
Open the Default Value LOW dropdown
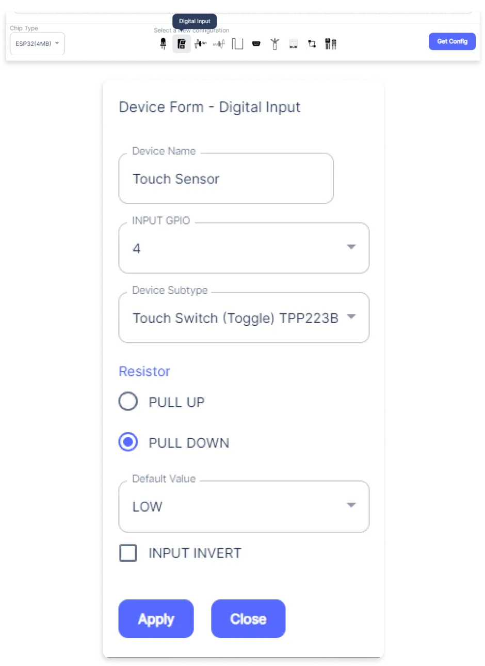tap(244, 506)
